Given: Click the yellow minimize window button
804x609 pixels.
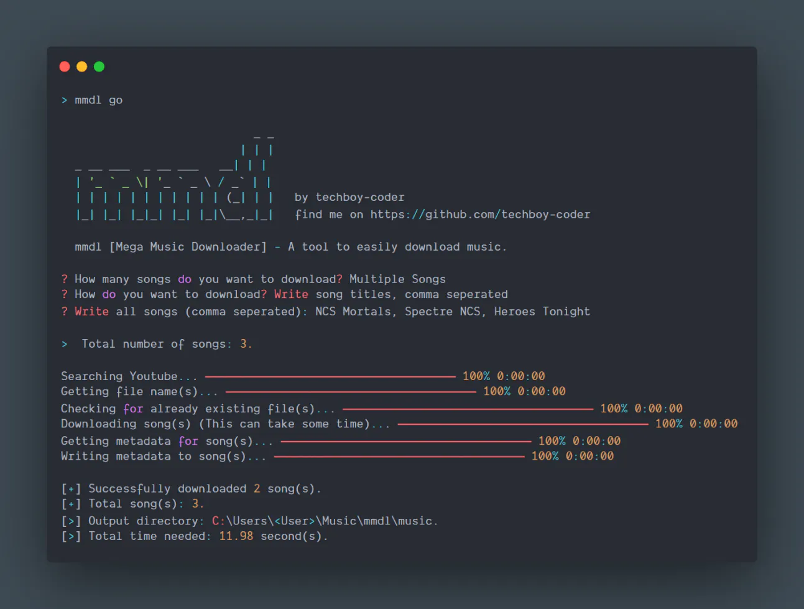Looking at the screenshot, I should point(81,67).
